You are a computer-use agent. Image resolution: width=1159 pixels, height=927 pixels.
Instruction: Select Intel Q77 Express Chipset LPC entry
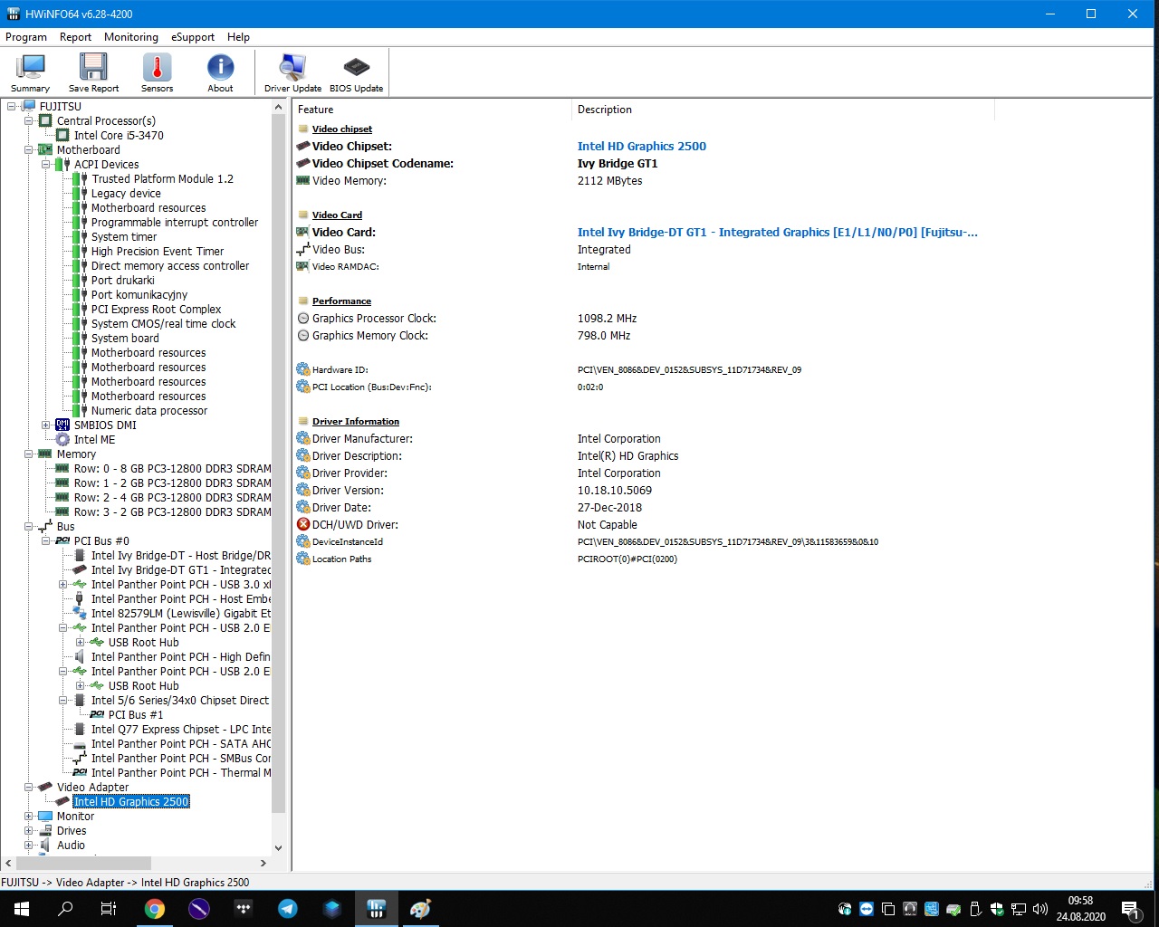(x=181, y=729)
